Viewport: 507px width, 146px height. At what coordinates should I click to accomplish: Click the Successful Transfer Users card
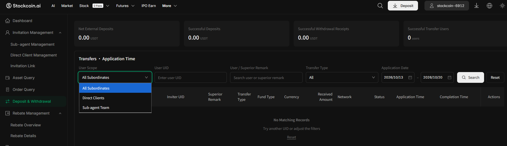coord(455,34)
